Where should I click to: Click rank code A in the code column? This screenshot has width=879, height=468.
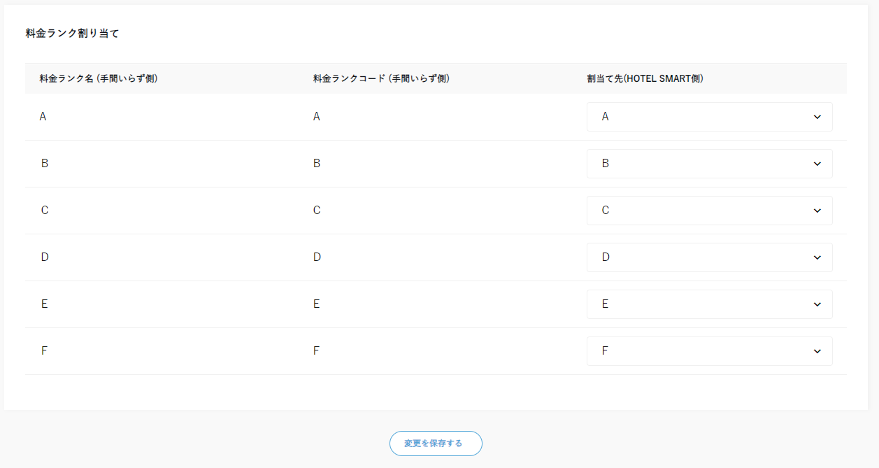tap(317, 117)
